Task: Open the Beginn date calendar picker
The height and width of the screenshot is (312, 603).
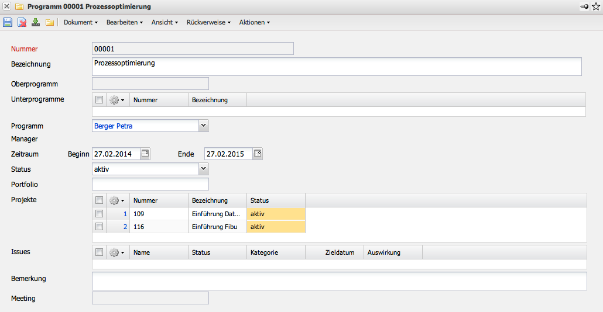Action: (145, 154)
